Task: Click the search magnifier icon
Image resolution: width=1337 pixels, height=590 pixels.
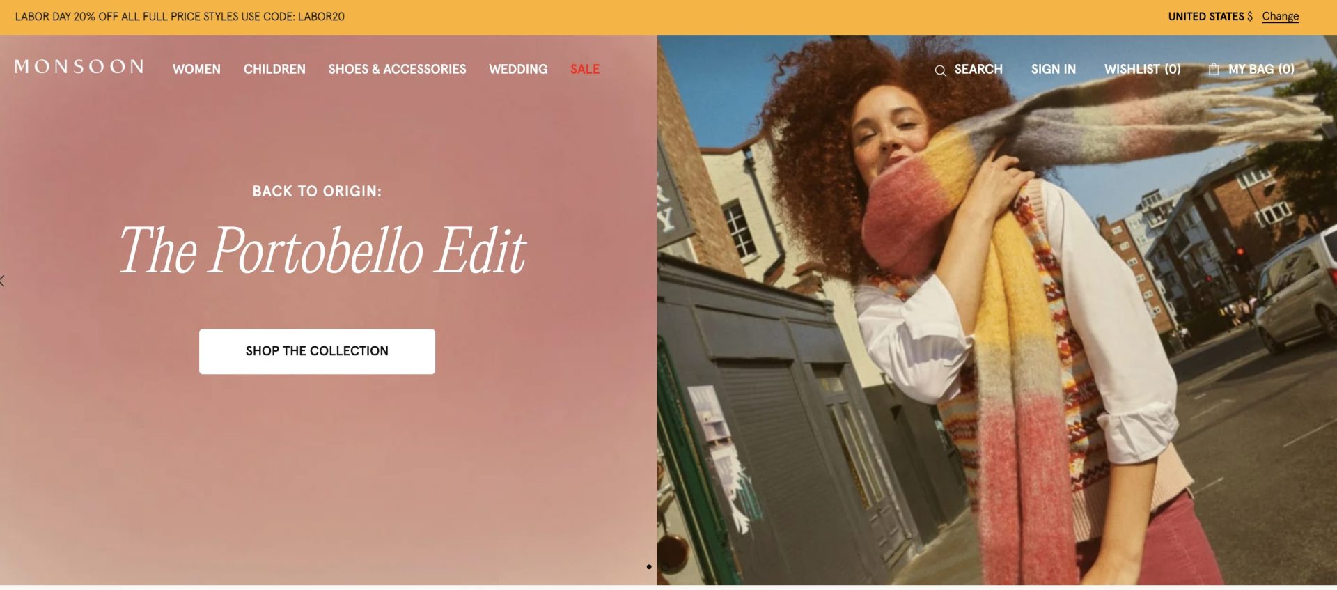Action: click(x=940, y=70)
